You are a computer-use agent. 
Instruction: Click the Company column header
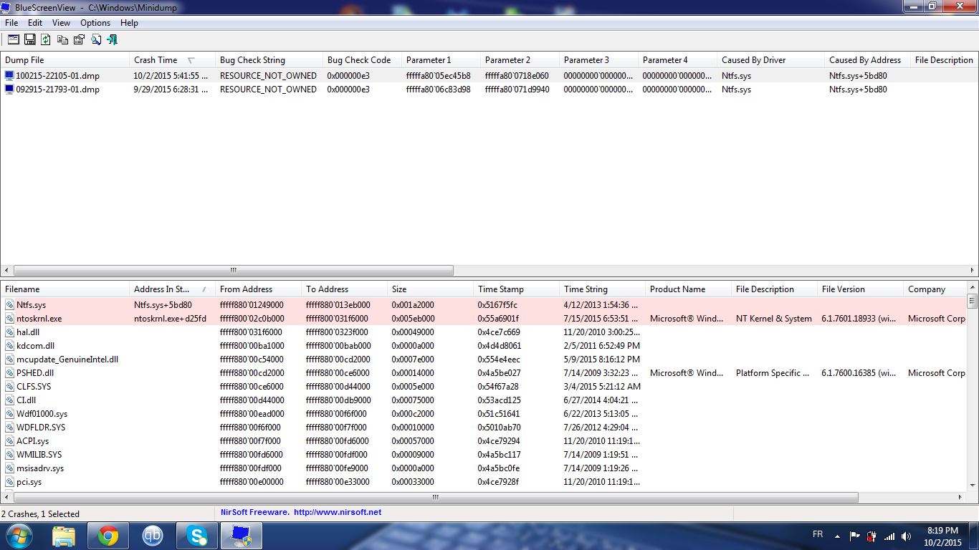point(935,289)
